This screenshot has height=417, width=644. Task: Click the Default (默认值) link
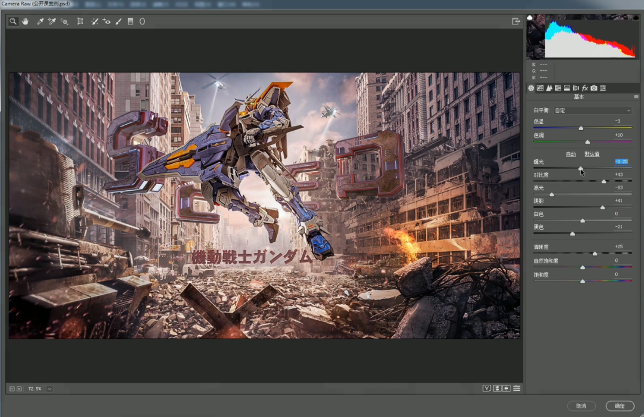point(592,154)
